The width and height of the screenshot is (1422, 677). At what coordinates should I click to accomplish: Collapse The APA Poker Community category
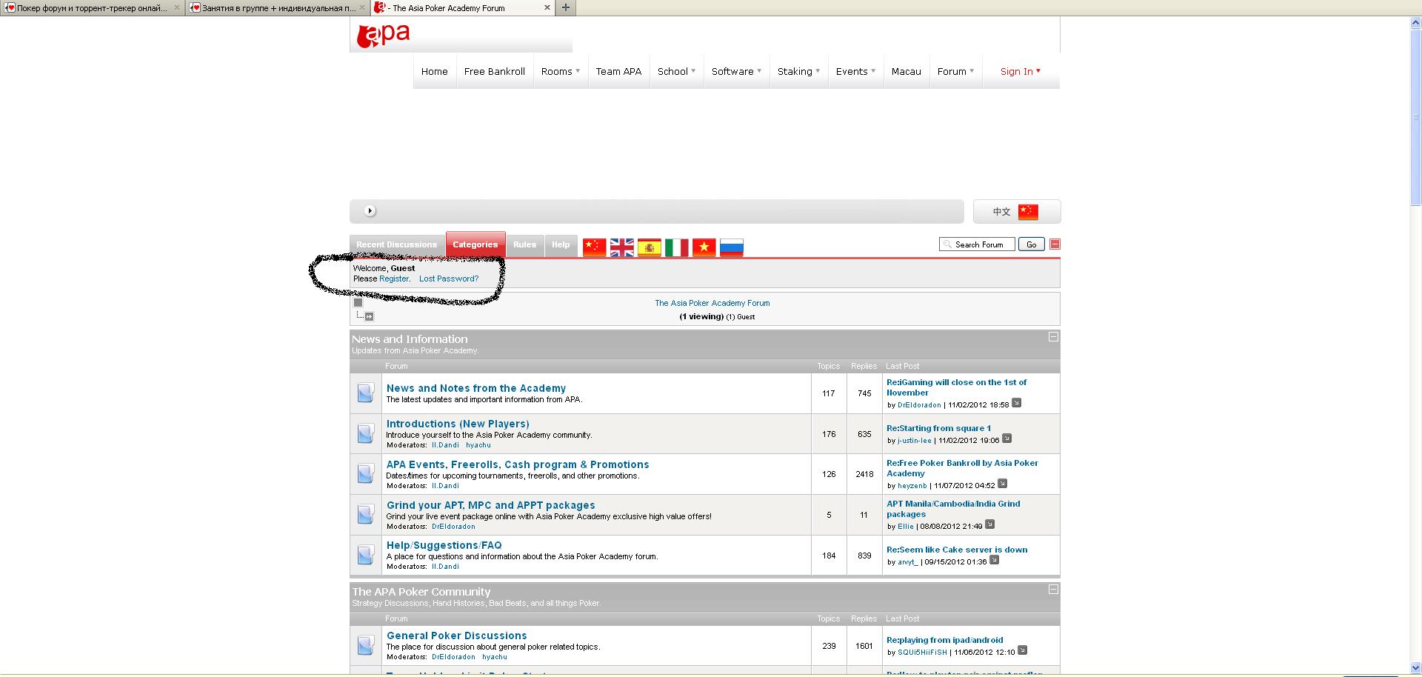1053,590
